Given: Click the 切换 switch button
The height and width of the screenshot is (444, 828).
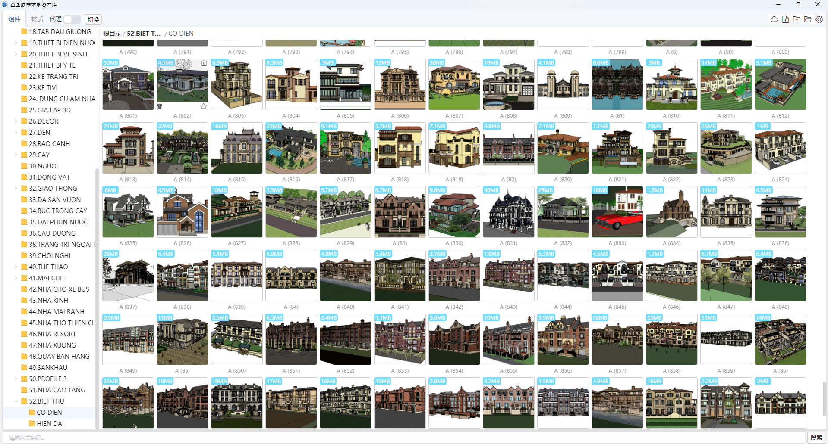Looking at the screenshot, I should click(x=93, y=19).
